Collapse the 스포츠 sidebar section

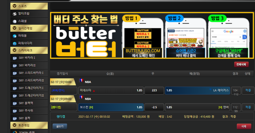pyautogui.click(x=15, y=6)
